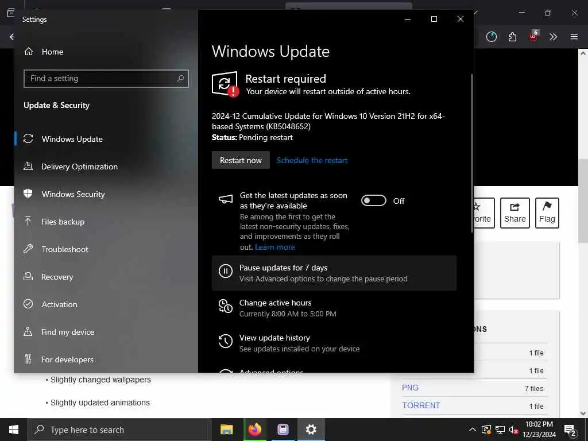The height and width of the screenshot is (441, 588).
Task: Open the TORRENT download link
Action: click(421, 405)
